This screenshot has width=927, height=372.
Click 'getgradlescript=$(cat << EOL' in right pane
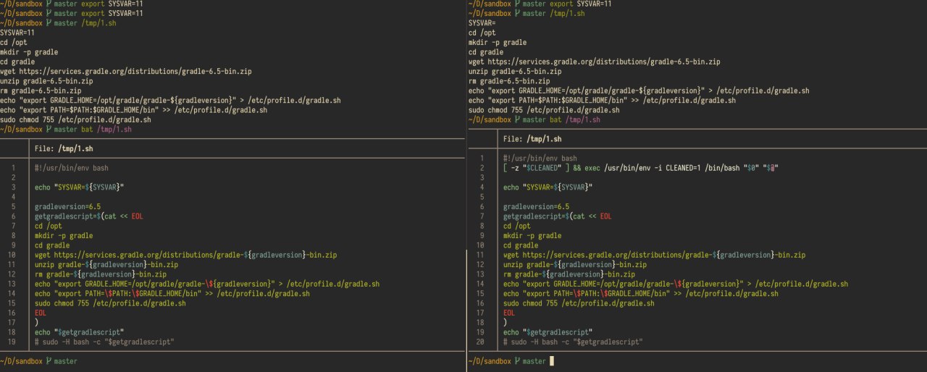pos(557,216)
